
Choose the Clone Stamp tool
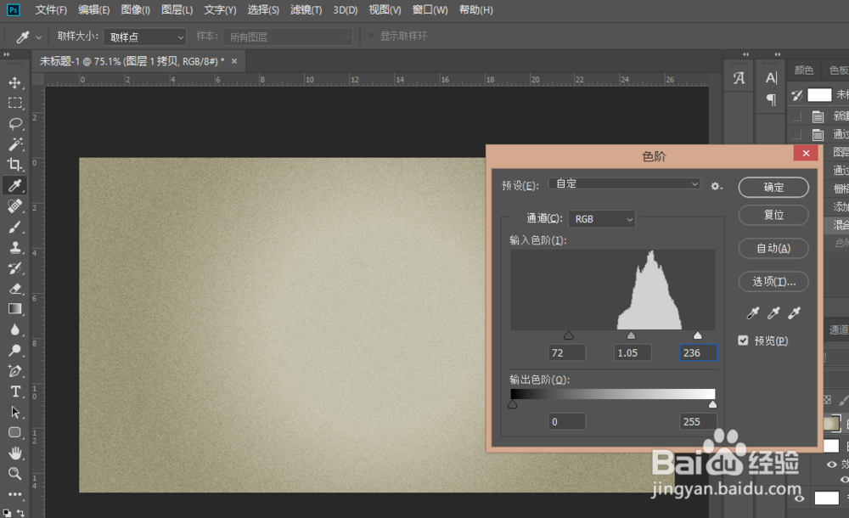(14, 246)
